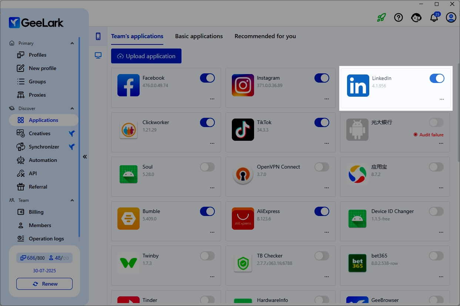Screen dimensions: 460x306
Task: Enable the Soul application toggle
Action: click(x=207, y=167)
